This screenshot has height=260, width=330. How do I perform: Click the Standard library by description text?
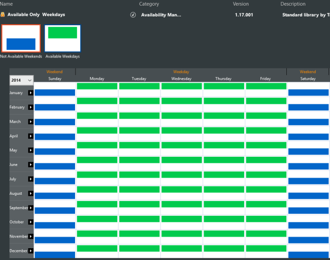pos(306,15)
